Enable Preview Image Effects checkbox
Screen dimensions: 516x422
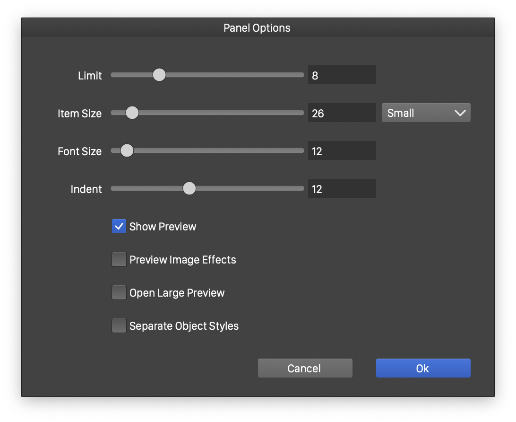[x=119, y=260]
